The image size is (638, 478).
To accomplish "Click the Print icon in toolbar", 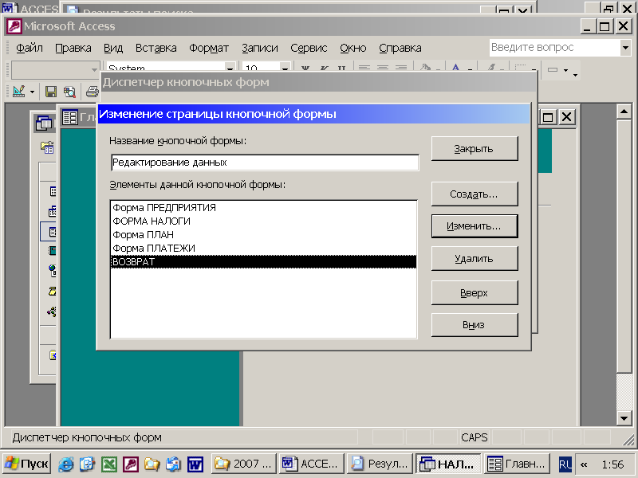I will 93,92.
